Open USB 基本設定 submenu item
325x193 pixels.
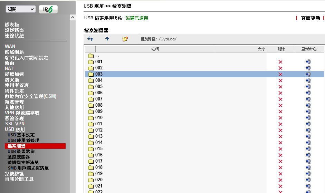pyautogui.click(x=21, y=135)
